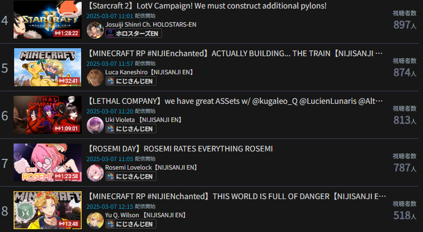Select Yu Q. Wilson's にじさんじEN group badge
This screenshot has width=423, height=232.
tap(131, 224)
